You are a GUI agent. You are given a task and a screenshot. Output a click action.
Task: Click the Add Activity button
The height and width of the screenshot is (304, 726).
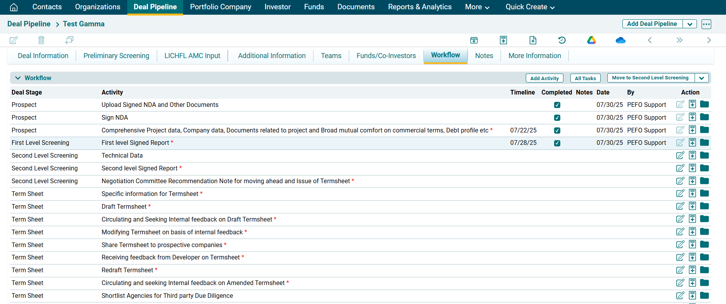pyautogui.click(x=544, y=78)
